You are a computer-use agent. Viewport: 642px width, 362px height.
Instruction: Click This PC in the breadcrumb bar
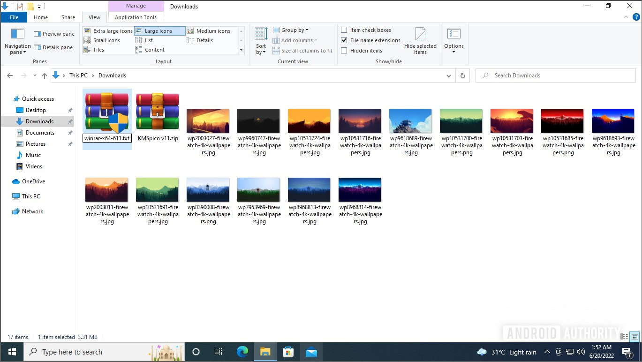click(78, 75)
